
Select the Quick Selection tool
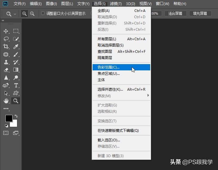pyautogui.click(x=16, y=39)
